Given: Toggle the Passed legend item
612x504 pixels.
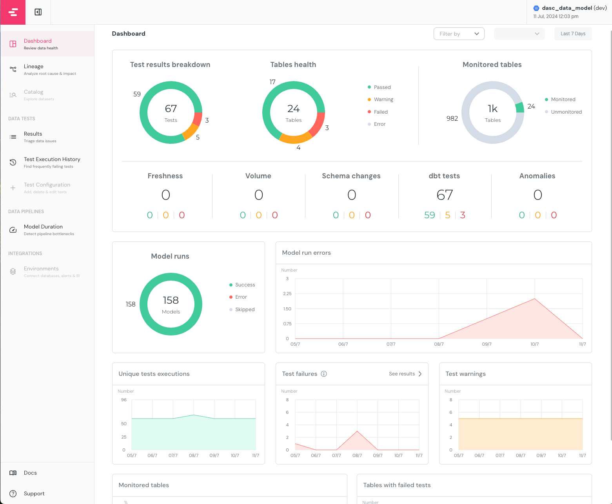Looking at the screenshot, I should (x=379, y=87).
